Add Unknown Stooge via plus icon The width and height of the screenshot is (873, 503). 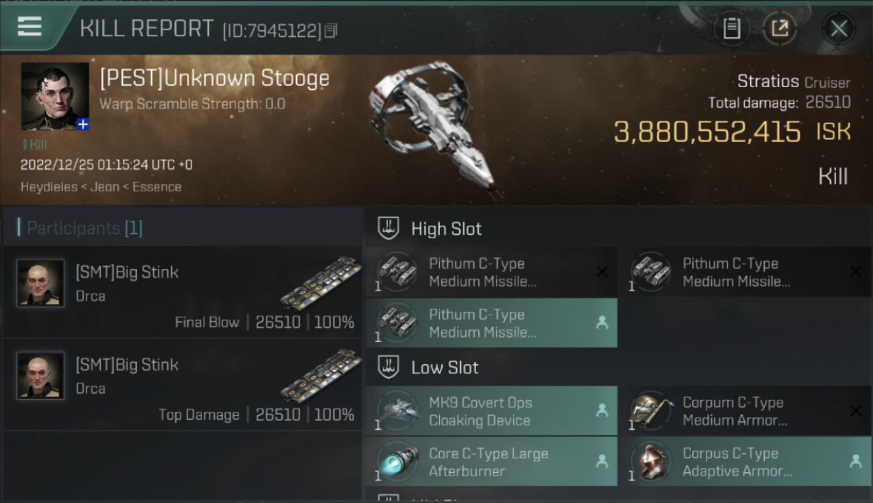point(83,124)
